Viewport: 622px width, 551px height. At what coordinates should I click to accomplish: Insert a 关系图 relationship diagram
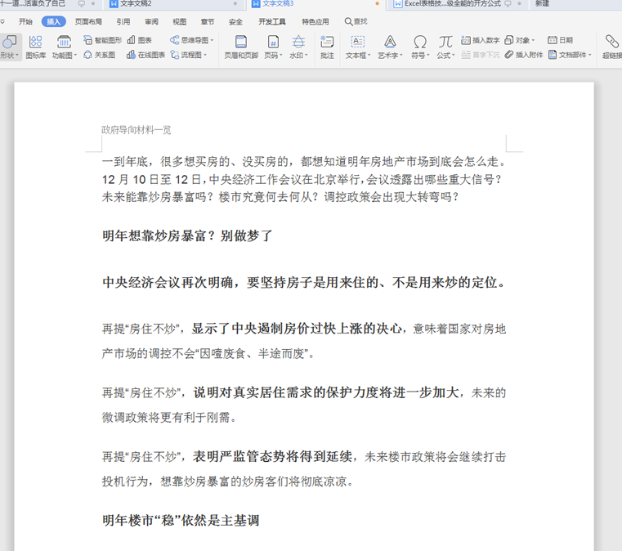click(100, 55)
